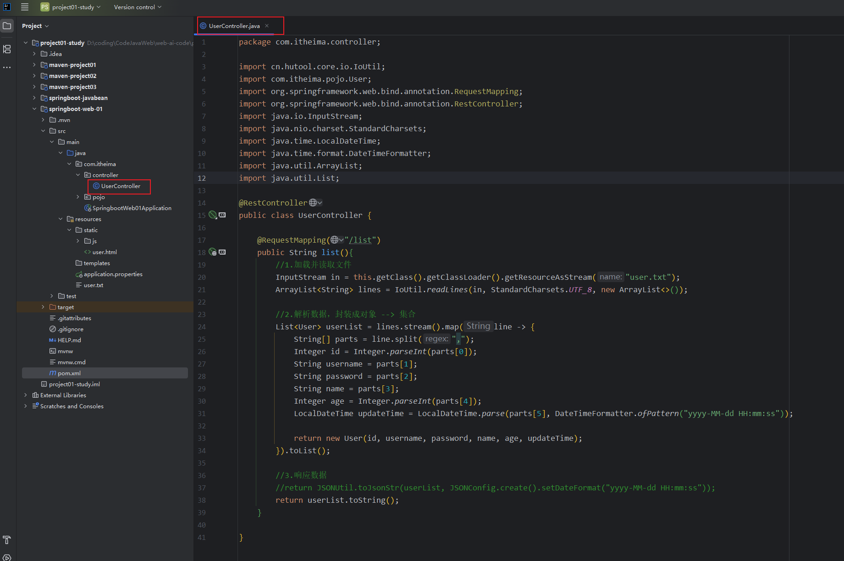Click the dropdown arrow after @RestController globe
Image resolution: width=844 pixels, height=561 pixels.
320,202
